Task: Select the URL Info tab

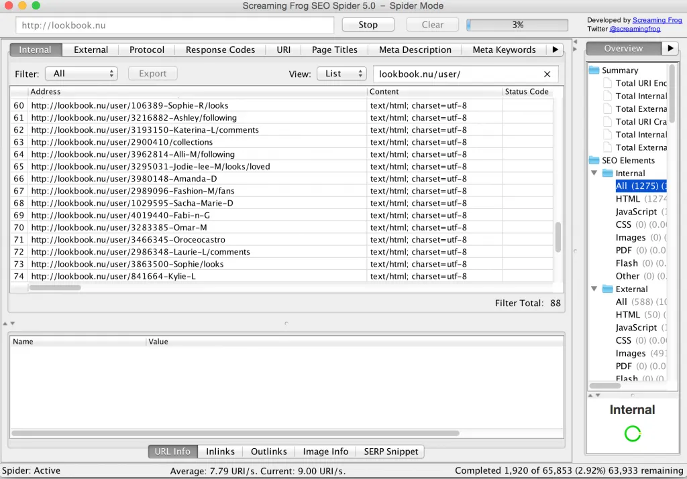Action: [172, 452]
